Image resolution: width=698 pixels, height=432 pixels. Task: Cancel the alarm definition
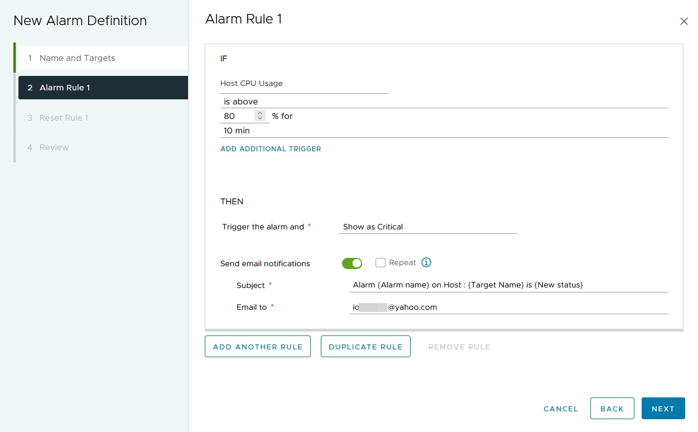click(x=560, y=409)
